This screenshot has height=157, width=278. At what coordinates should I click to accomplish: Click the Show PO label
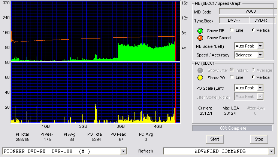[x=216, y=78]
